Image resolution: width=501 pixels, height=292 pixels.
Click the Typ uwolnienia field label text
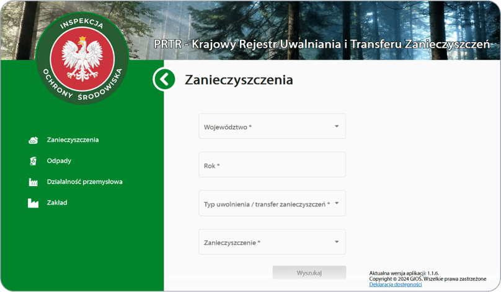click(x=267, y=204)
